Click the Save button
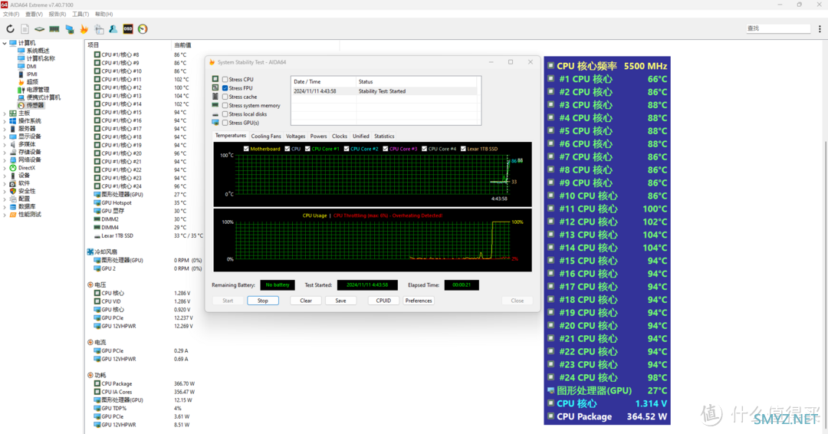Image resolution: width=828 pixels, height=434 pixels. [x=340, y=301]
